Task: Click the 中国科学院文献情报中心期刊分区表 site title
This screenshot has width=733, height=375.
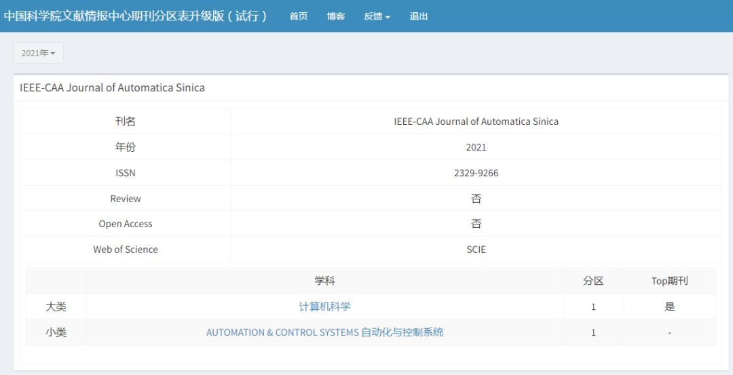Action: (136, 16)
